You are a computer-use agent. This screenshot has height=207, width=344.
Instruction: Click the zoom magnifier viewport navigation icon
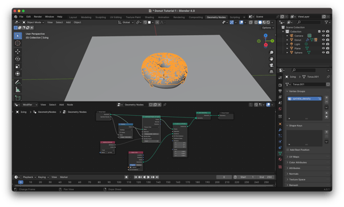[x=271, y=52]
